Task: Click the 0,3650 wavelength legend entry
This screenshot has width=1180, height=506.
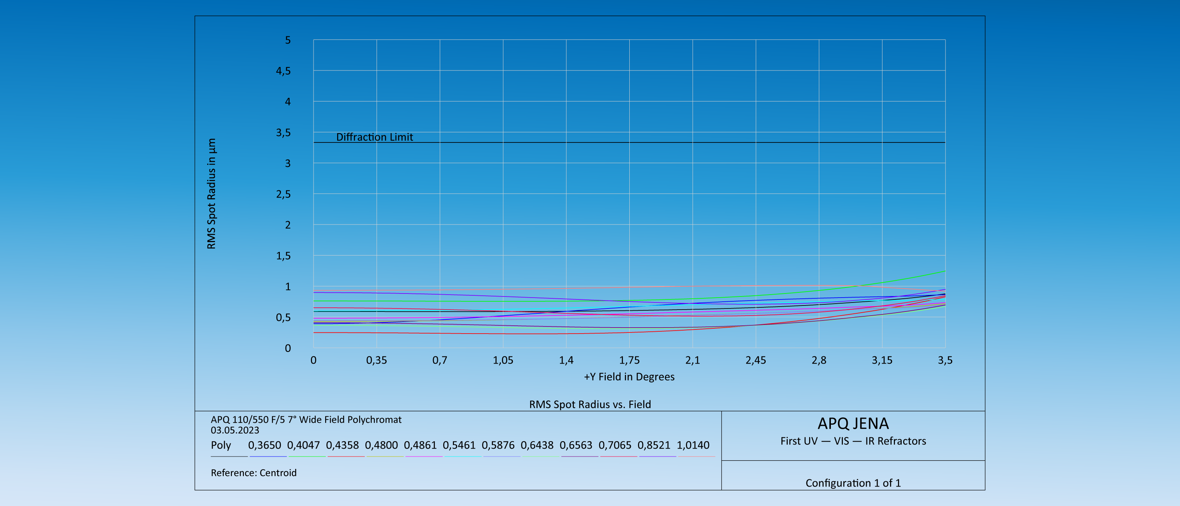Action: [x=264, y=445]
